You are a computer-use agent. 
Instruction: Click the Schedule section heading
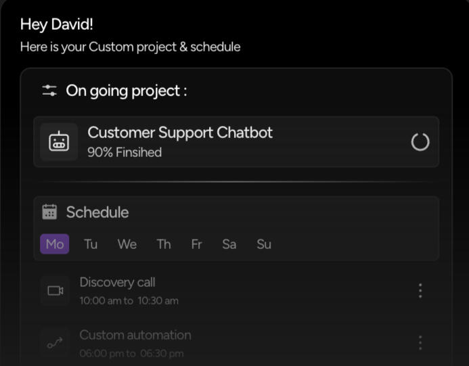click(x=97, y=212)
